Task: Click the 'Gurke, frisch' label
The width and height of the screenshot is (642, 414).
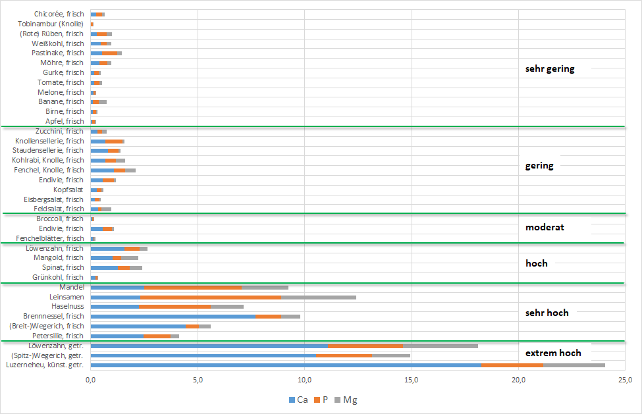Action: pos(63,73)
